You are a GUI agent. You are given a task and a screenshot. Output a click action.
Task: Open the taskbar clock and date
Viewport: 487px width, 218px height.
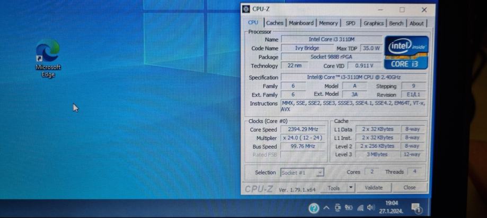[391, 207]
